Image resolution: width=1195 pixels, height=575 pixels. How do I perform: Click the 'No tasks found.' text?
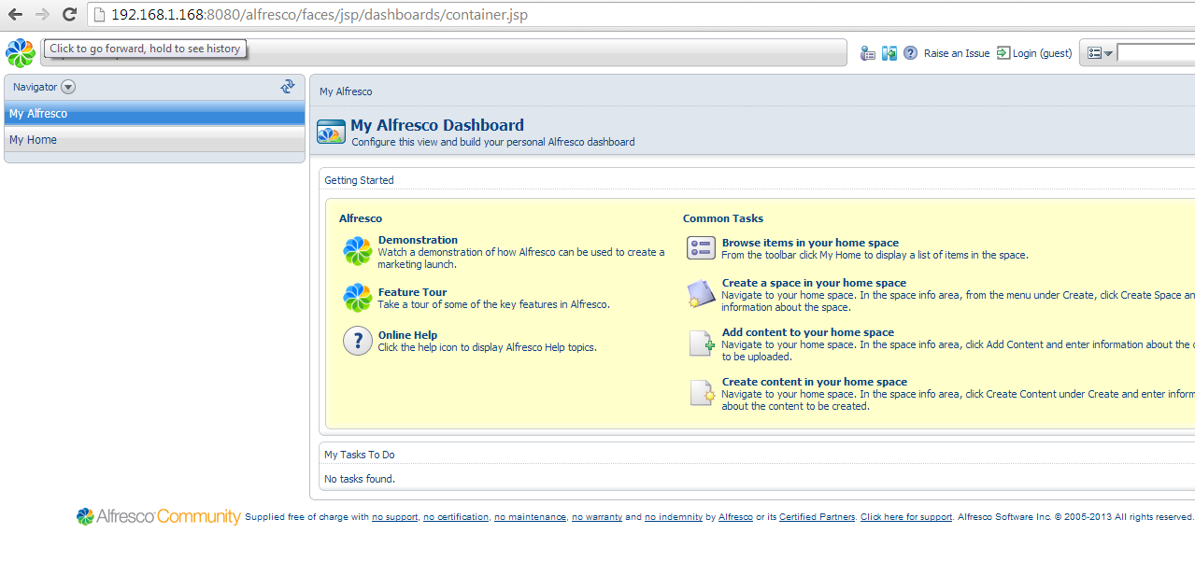360,479
